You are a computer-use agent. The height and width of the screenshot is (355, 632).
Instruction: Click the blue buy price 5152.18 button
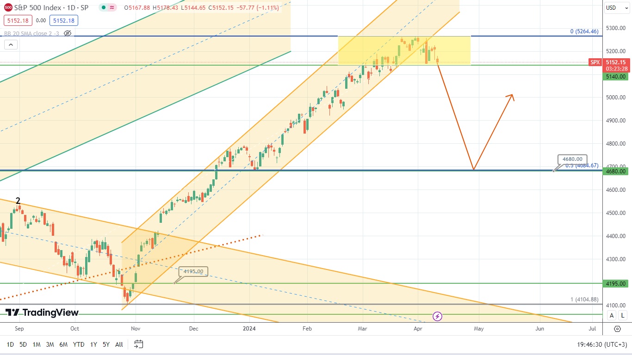[x=64, y=20]
